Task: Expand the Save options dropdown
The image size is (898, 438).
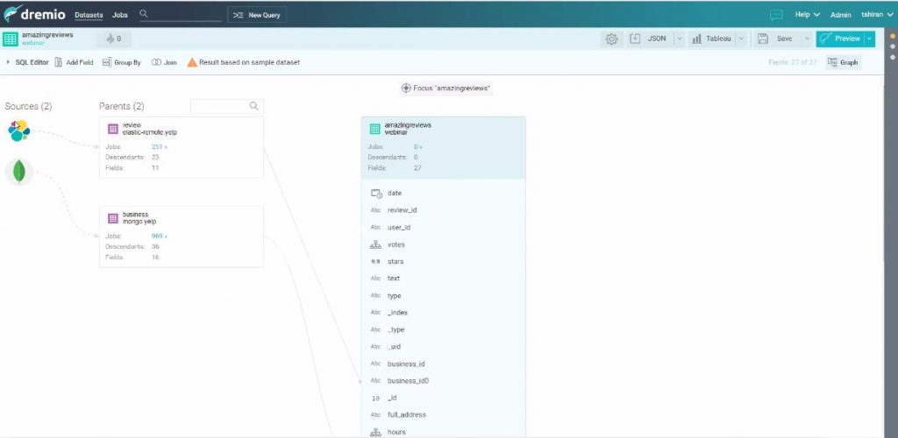Action: point(803,39)
